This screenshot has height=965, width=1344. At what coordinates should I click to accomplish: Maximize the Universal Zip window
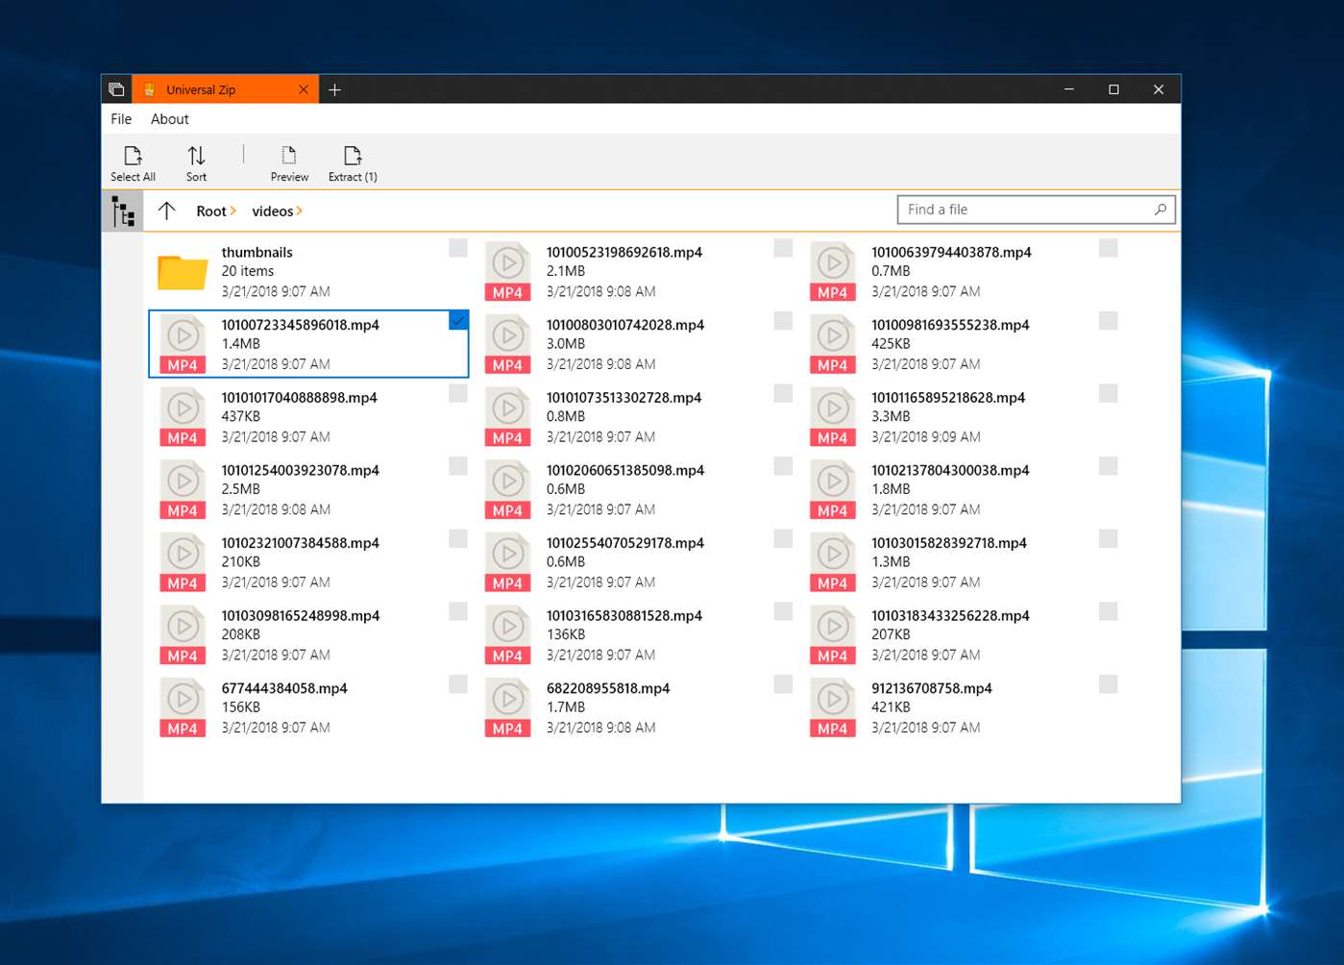point(1113,89)
